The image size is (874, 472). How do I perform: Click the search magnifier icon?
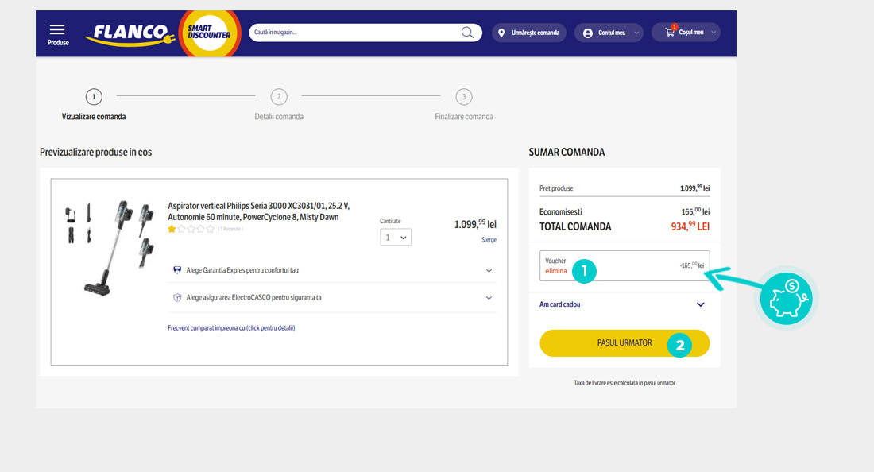(x=468, y=33)
